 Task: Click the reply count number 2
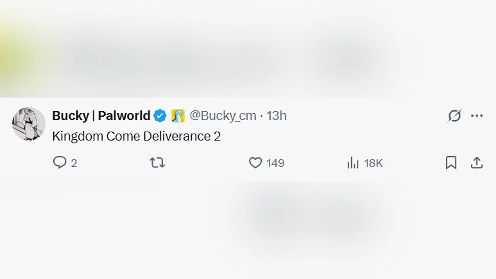(x=74, y=163)
